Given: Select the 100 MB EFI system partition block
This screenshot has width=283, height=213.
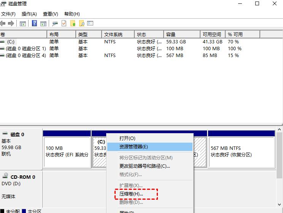Looking at the screenshot, I should [x=67, y=149].
